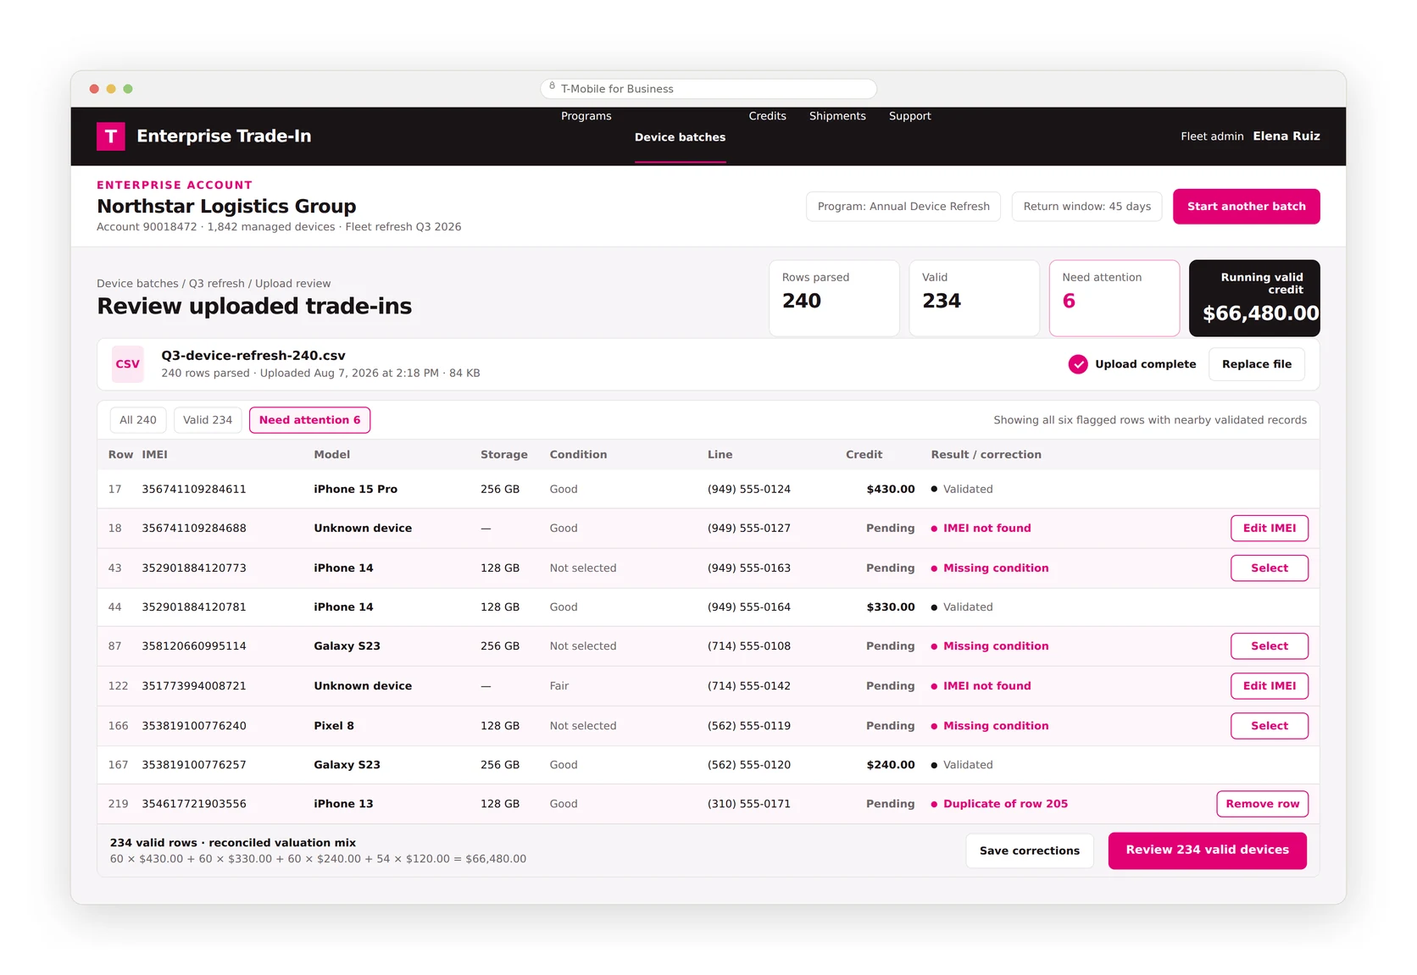The height and width of the screenshot is (975, 1417).
Task: Click the $240.00 credit value
Action: (891, 765)
